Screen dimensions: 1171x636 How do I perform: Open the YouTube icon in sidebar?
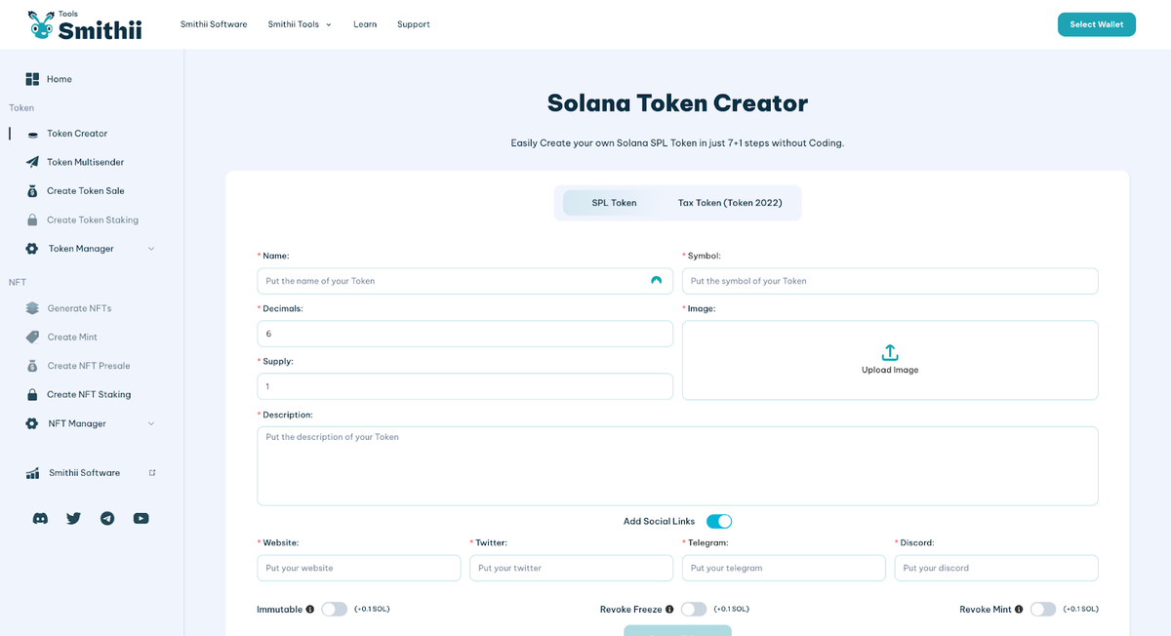pos(141,518)
